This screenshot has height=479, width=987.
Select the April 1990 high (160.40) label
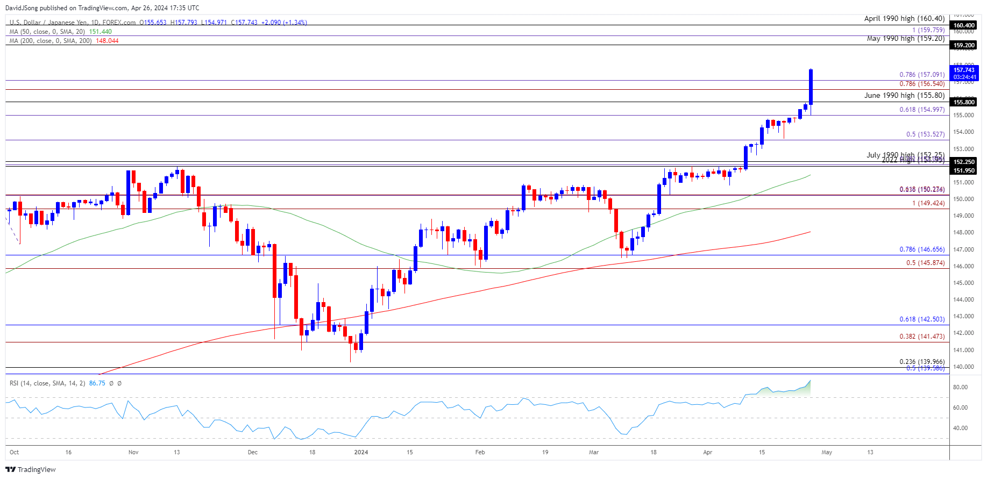click(x=904, y=18)
